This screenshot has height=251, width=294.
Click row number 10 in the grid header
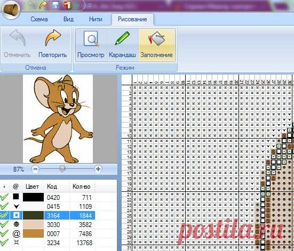129,135
